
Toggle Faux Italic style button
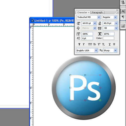[x=84, y=44]
